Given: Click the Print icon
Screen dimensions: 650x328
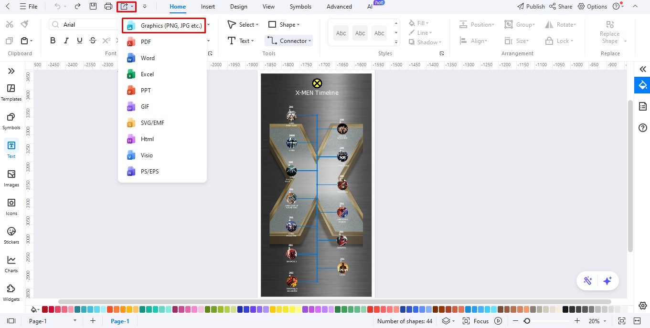Looking at the screenshot, I should point(108,7).
